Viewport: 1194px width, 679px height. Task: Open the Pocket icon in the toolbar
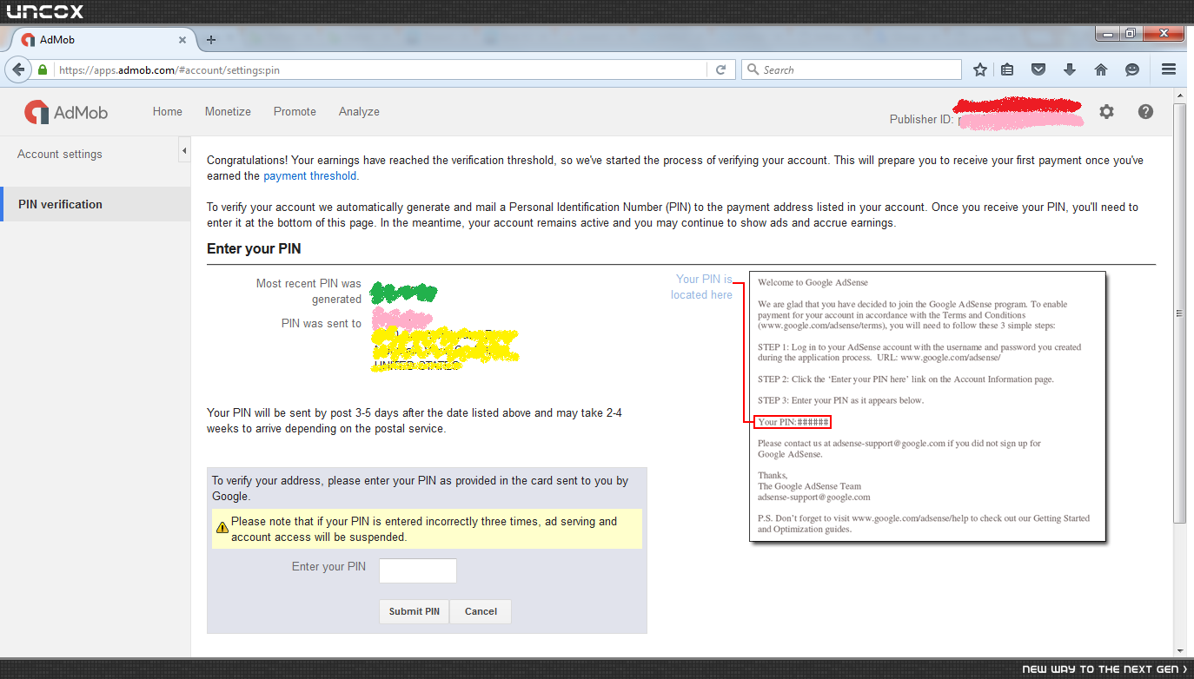click(x=1038, y=69)
